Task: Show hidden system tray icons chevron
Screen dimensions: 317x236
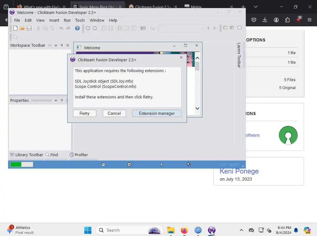Action: pos(241,230)
